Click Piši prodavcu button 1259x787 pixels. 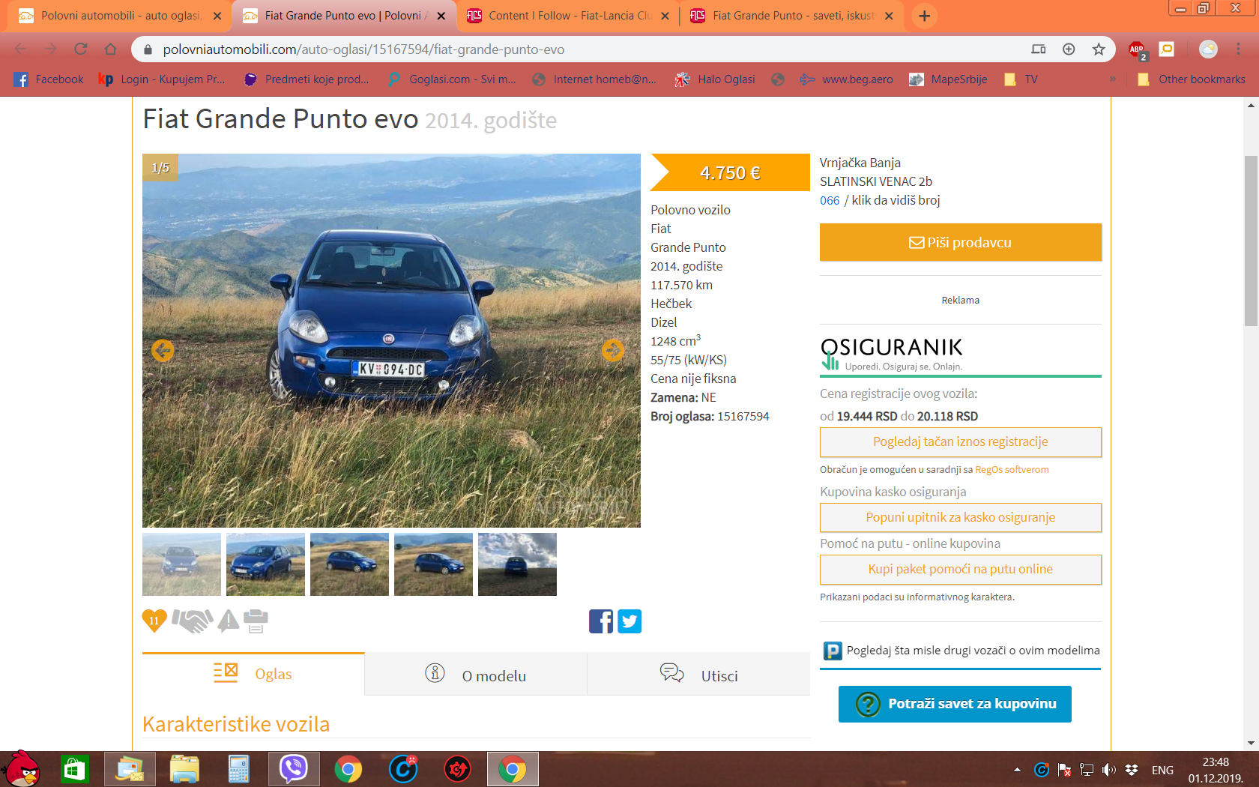pyautogui.click(x=961, y=242)
